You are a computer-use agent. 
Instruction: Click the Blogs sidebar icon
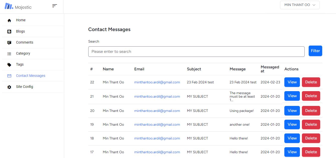(9, 32)
